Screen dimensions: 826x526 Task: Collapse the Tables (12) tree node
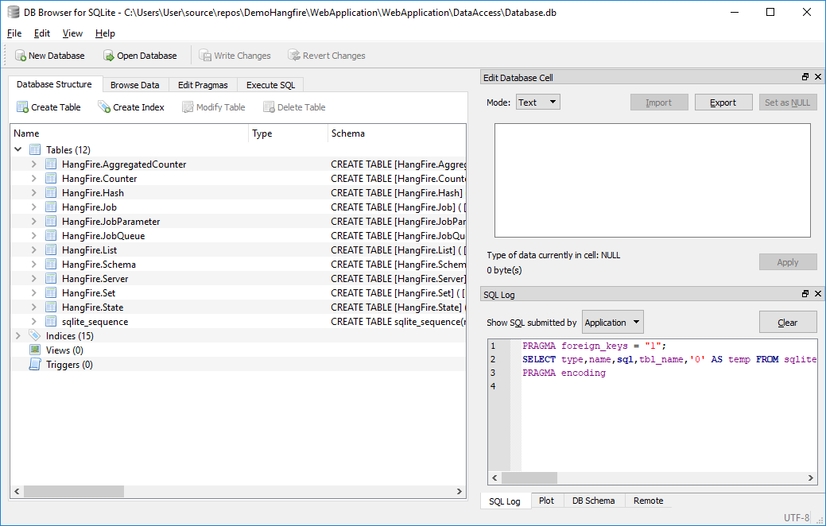(18, 149)
